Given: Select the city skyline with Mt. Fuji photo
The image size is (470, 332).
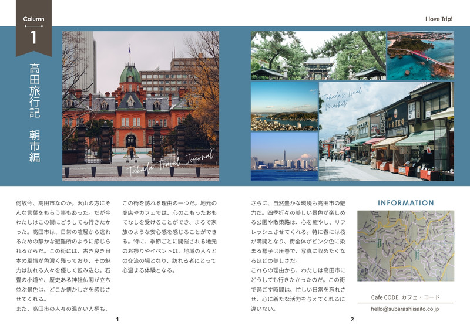Looking at the screenshot, I should coord(284,157).
